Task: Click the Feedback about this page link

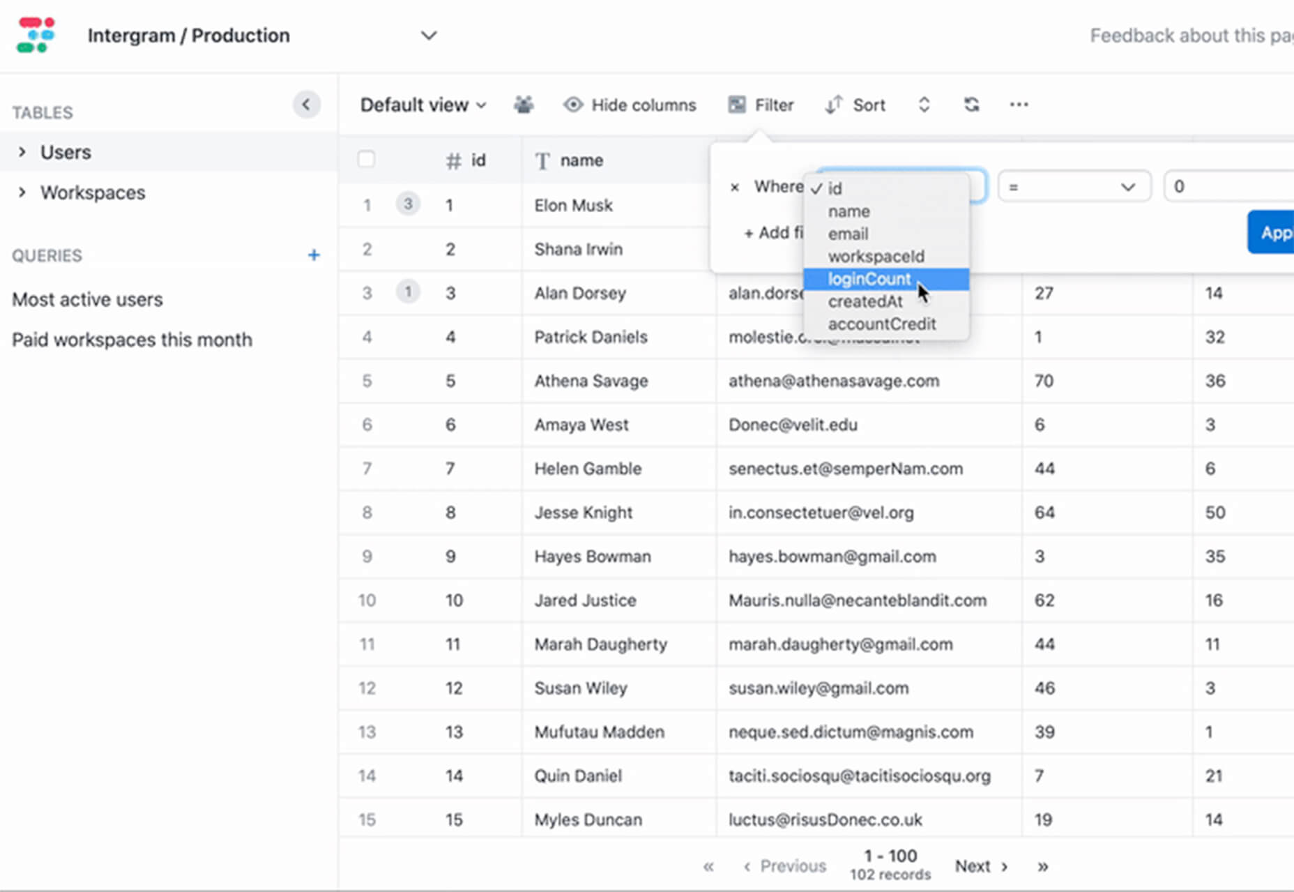Action: (x=1192, y=36)
